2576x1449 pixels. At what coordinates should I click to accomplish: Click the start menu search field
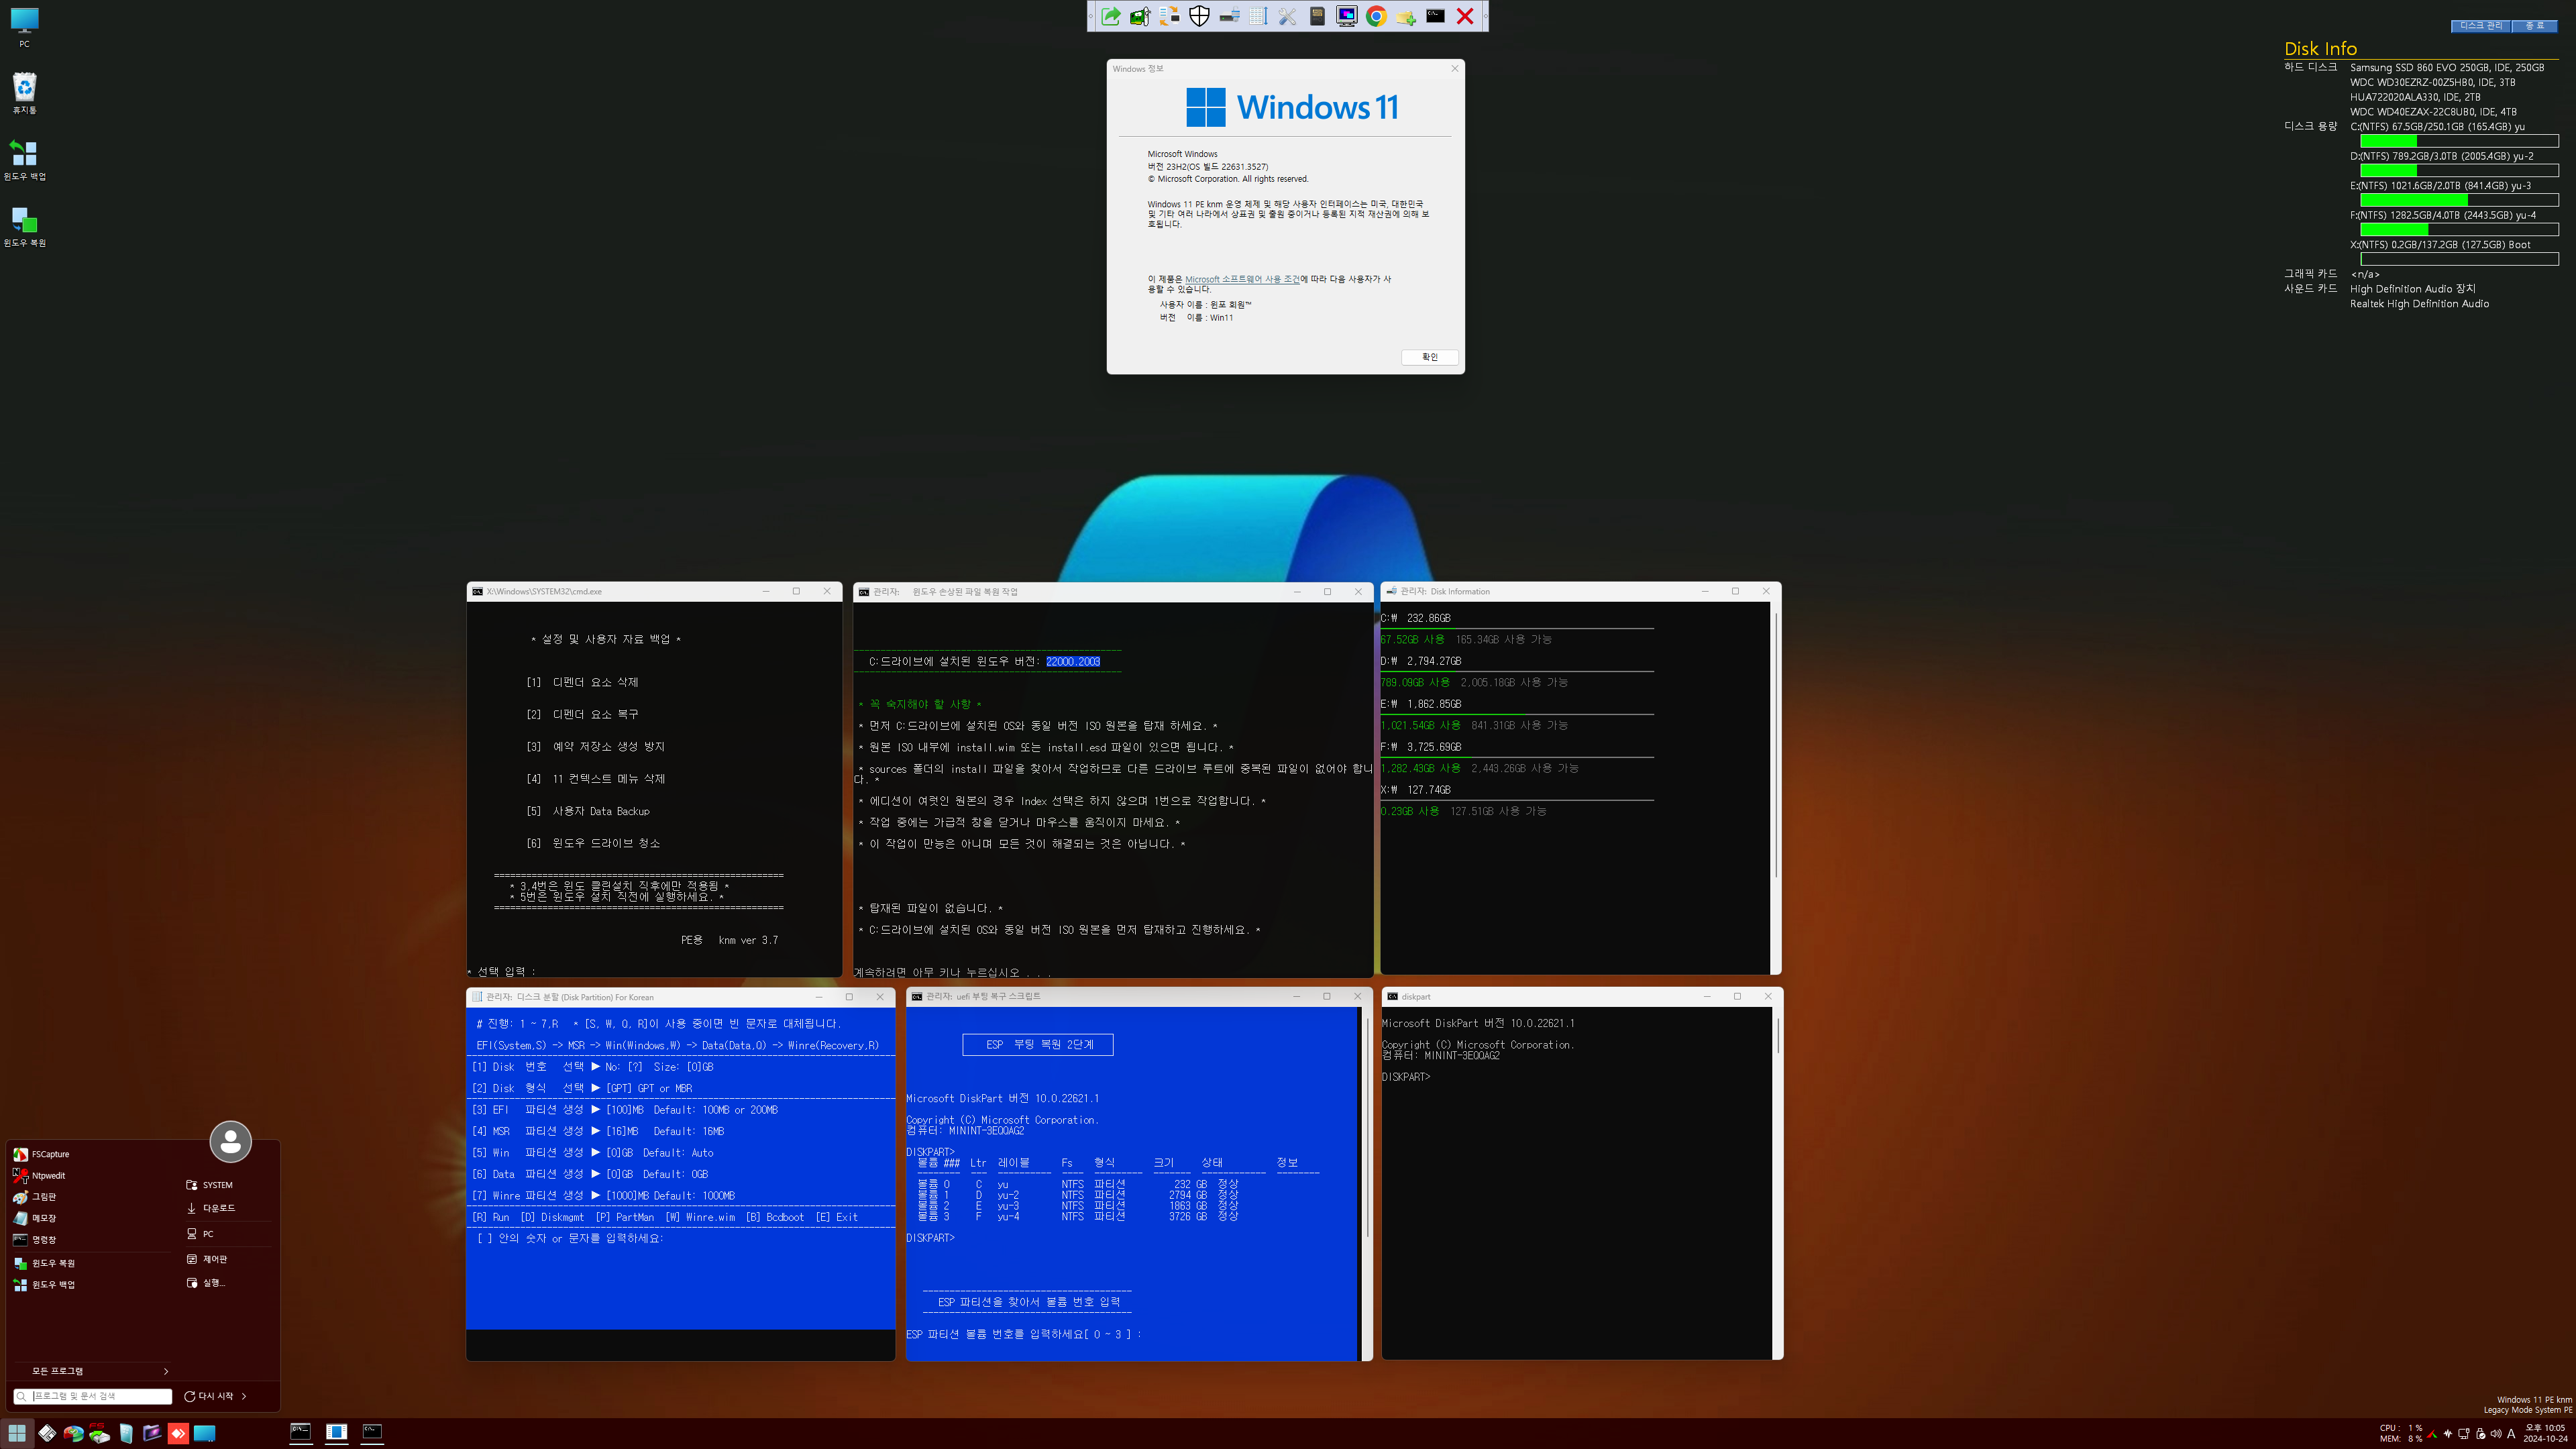(93, 1396)
